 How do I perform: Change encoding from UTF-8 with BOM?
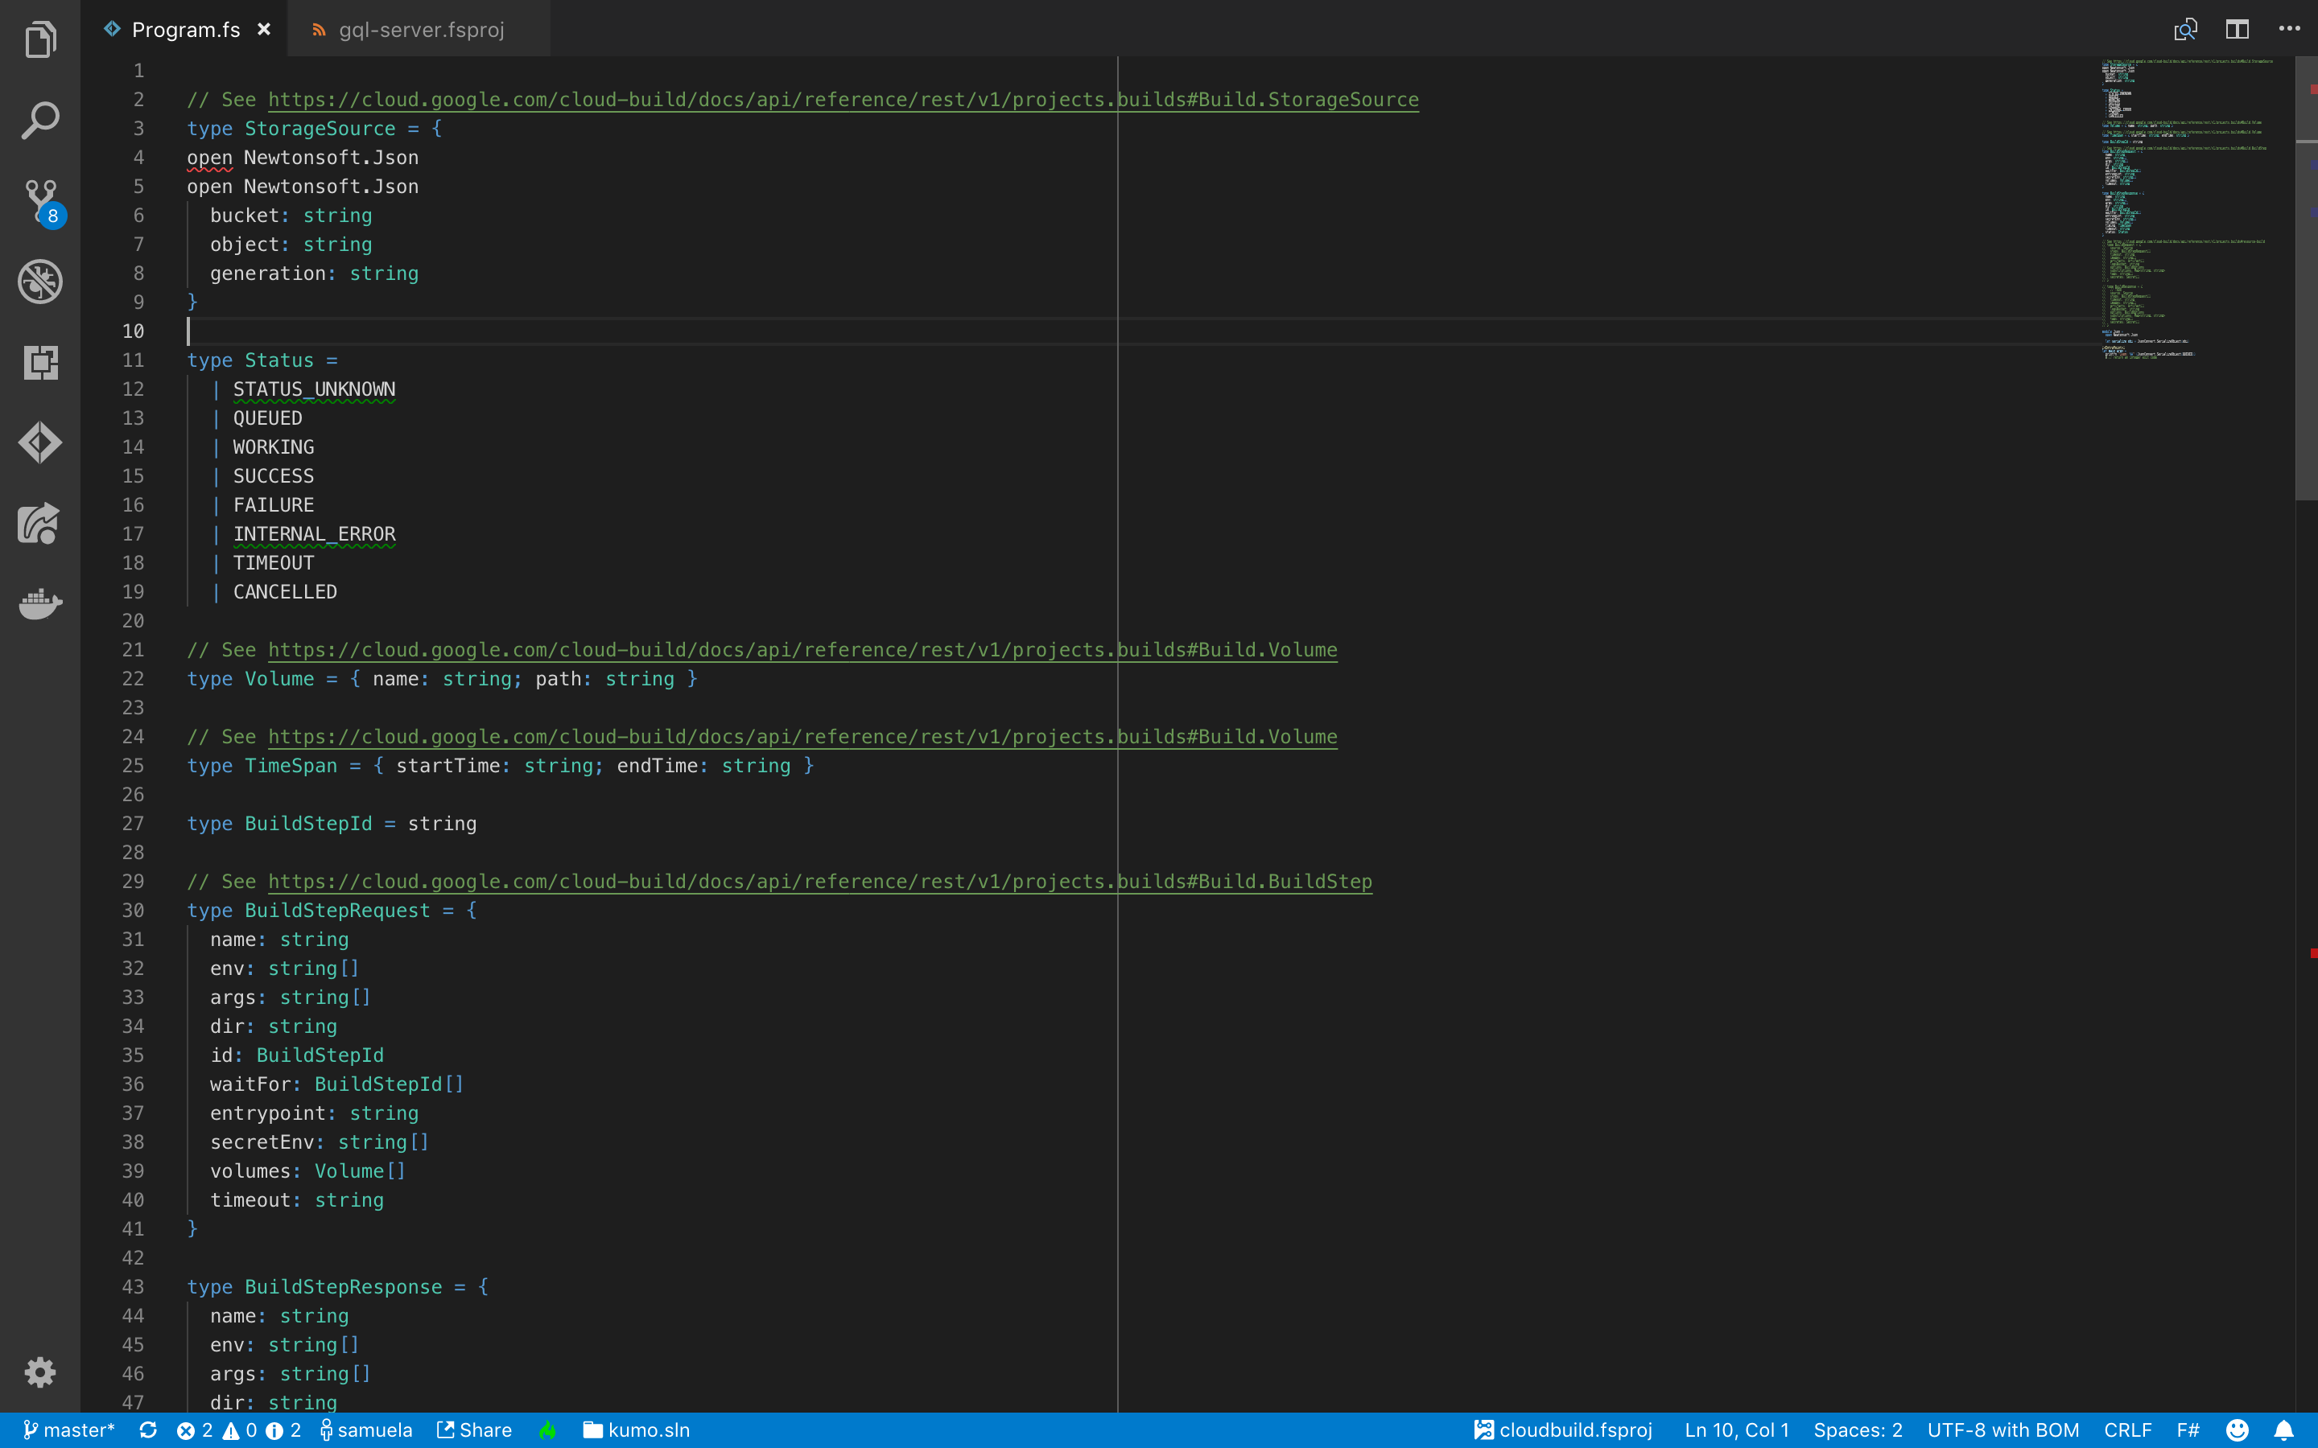(2002, 1429)
